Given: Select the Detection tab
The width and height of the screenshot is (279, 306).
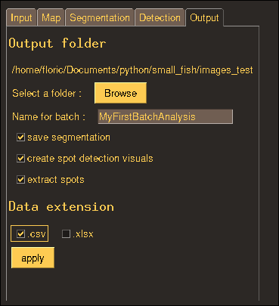Looking at the screenshot, I should click(x=160, y=17).
